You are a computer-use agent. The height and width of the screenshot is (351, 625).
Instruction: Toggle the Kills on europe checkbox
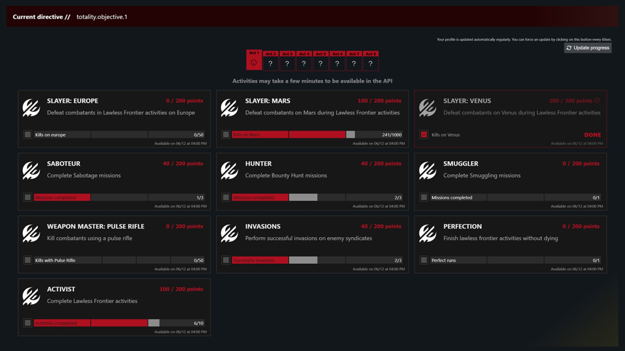click(27, 135)
